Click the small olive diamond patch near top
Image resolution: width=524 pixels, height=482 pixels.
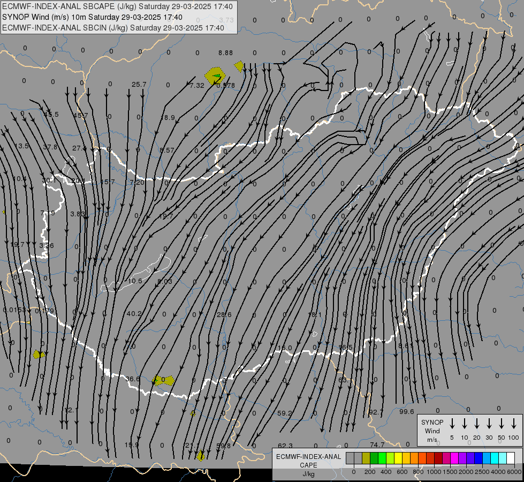(239, 66)
